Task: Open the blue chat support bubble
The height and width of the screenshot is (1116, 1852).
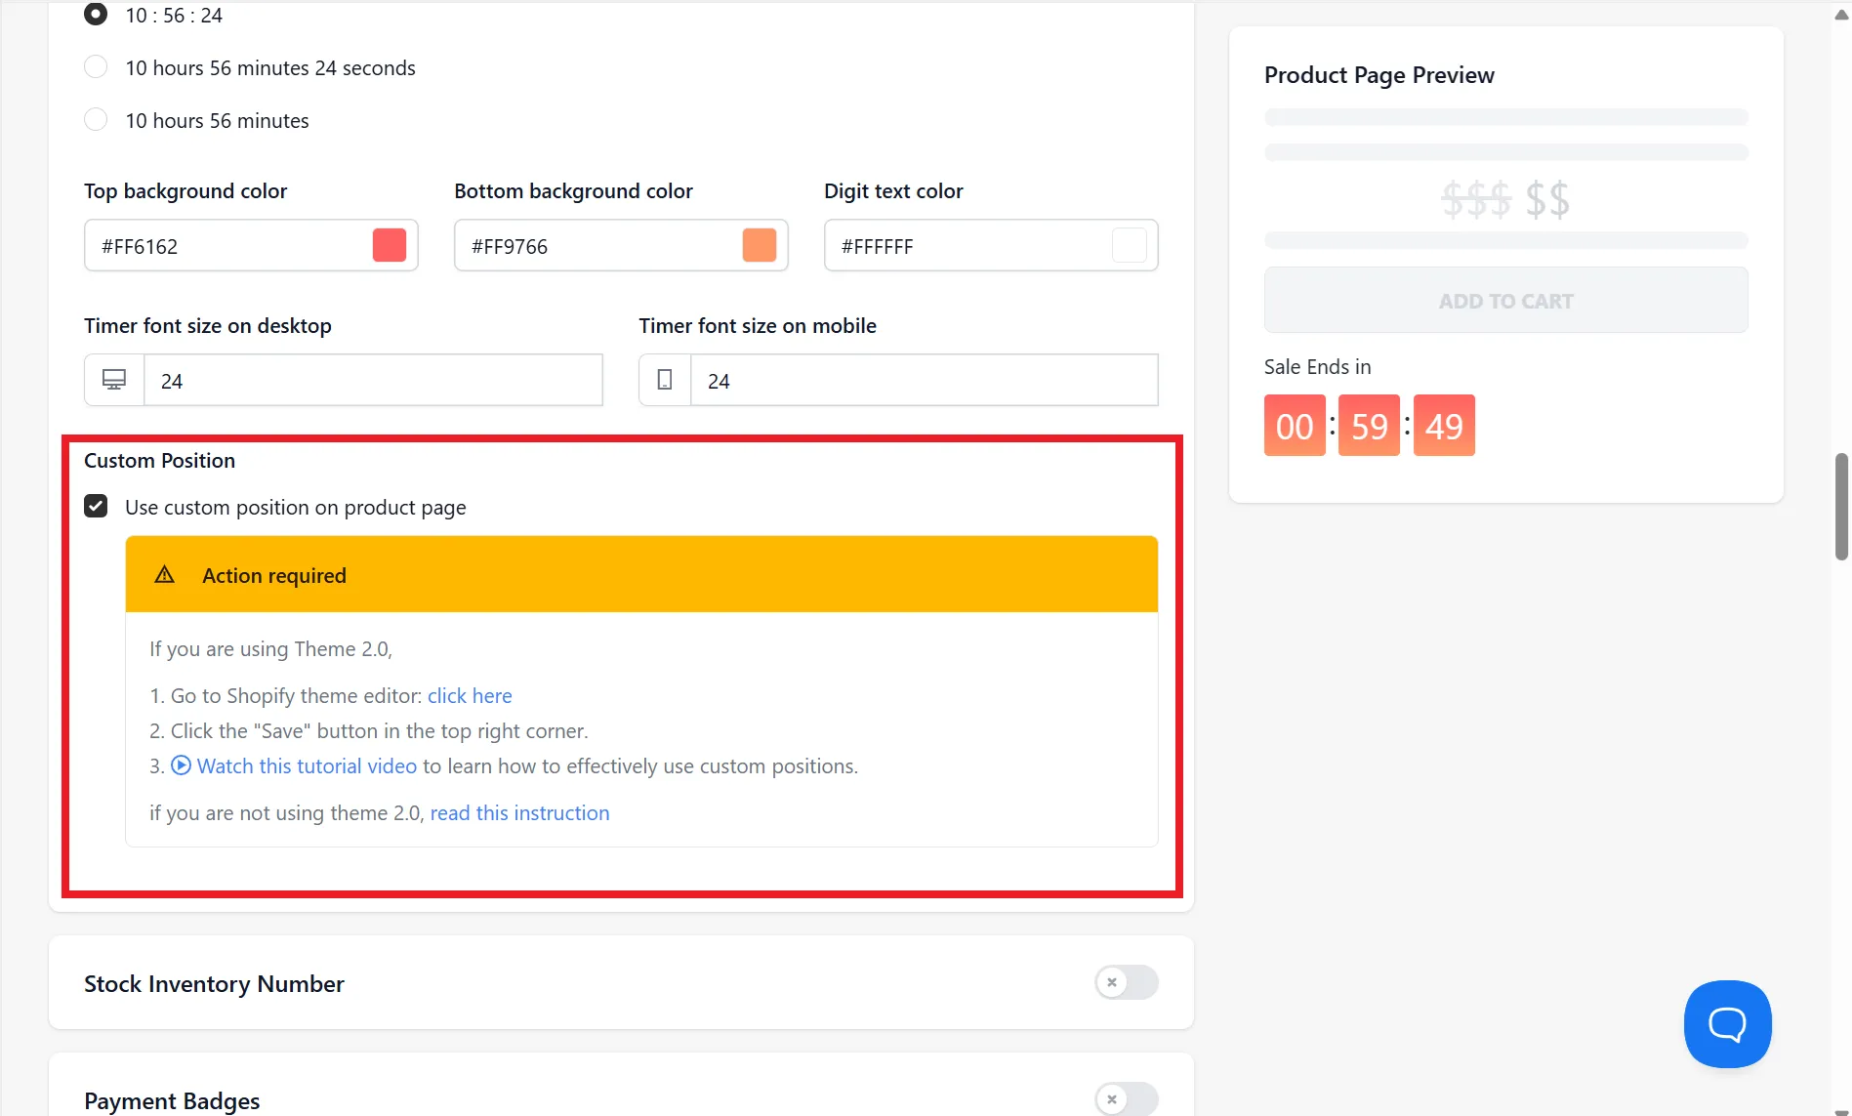Action: (1727, 1024)
